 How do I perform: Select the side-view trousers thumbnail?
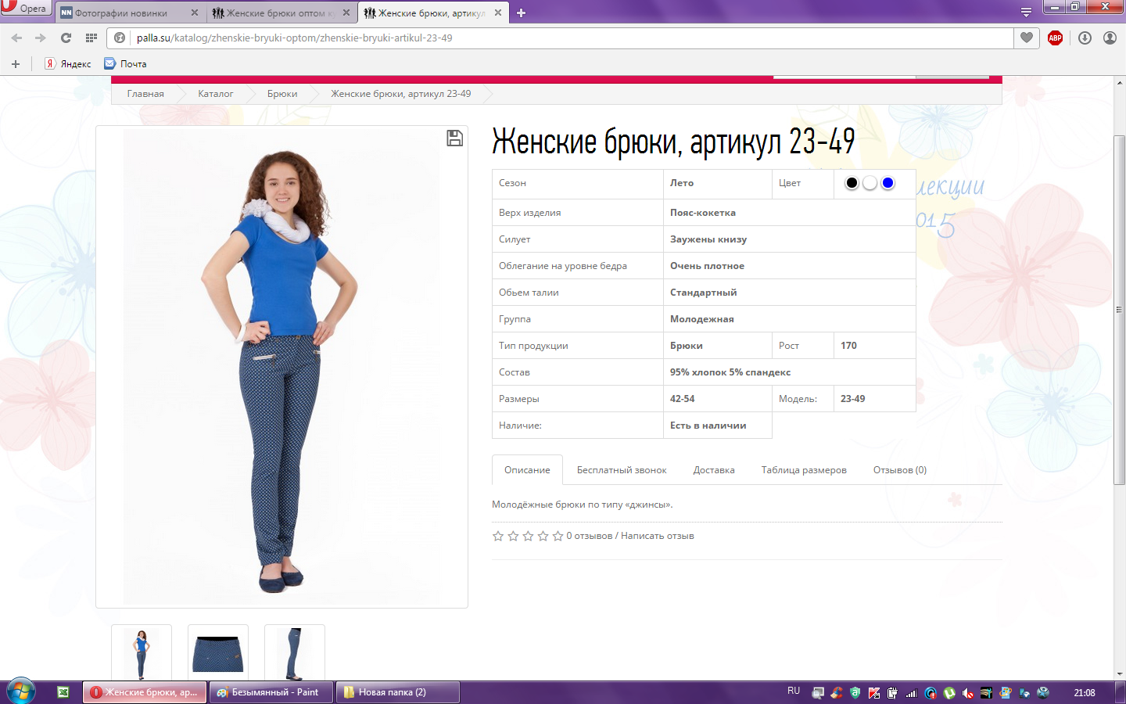click(295, 652)
